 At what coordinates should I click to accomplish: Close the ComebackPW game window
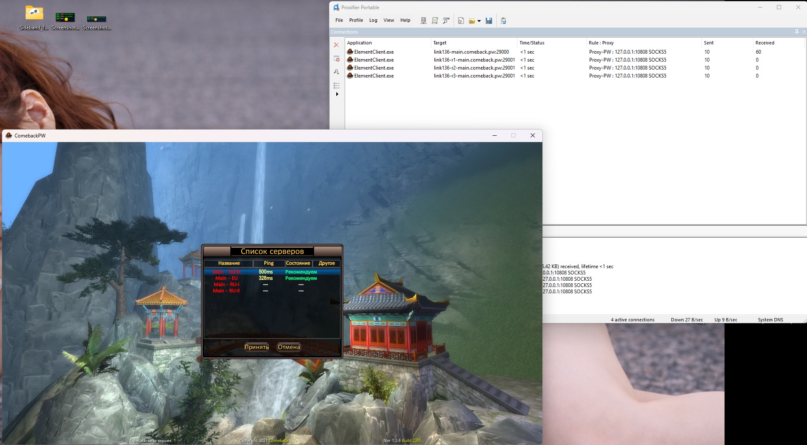(x=533, y=135)
